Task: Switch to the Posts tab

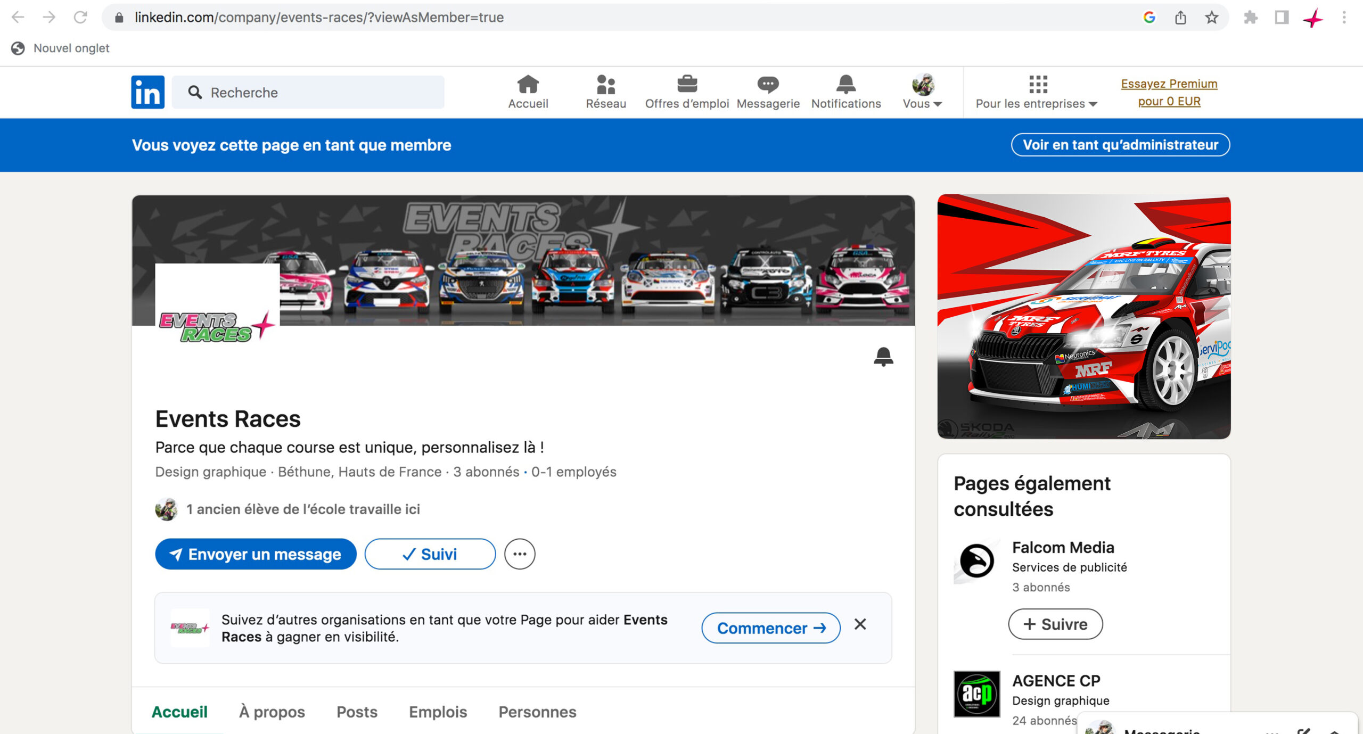Action: [x=357, y=712]
